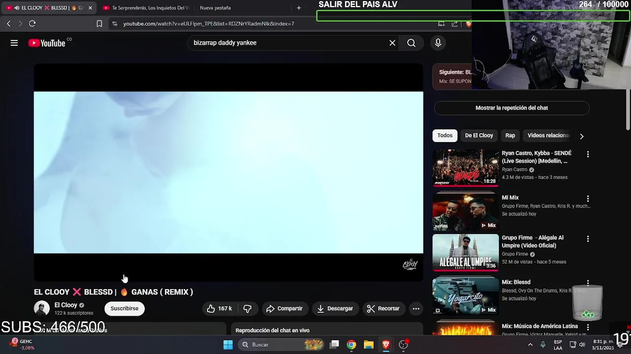Click the video player area
This screenshot has width=631, height=354.
pos(228,172)
